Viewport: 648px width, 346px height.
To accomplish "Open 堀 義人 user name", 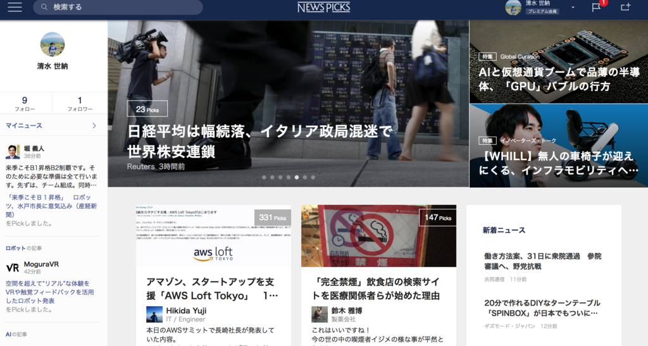I will coord(34,148).
